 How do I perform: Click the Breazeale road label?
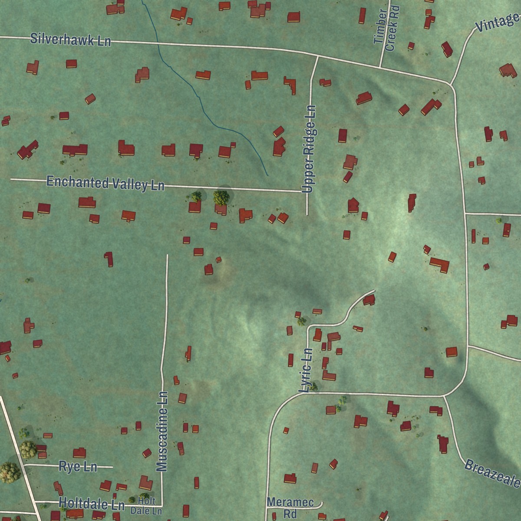click(493, 473)
